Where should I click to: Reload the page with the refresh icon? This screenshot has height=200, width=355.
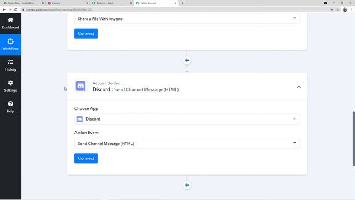coord(16,10)
